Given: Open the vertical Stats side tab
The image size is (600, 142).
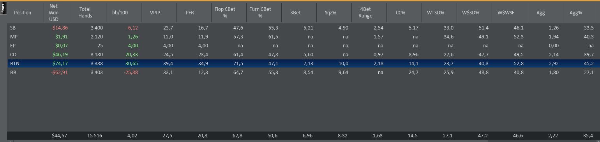Looking at the screenshot, I should (x=3, y=9).
